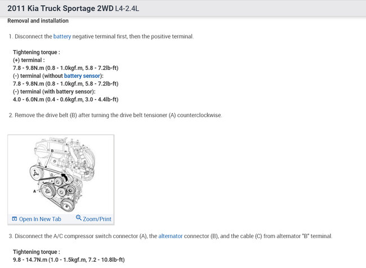This screenshot has height=268, width=366.
Task: Click the Open In New Tab icon
Action: pyautogui.click(x=15, y=219)
